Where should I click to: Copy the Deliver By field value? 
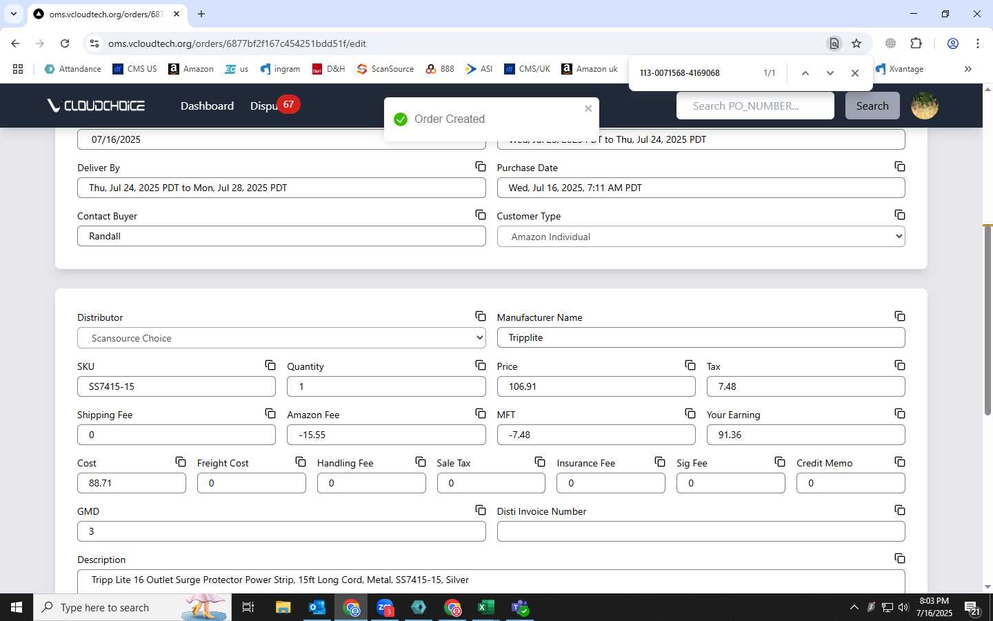pyautogui.click(x=481, y=166)
